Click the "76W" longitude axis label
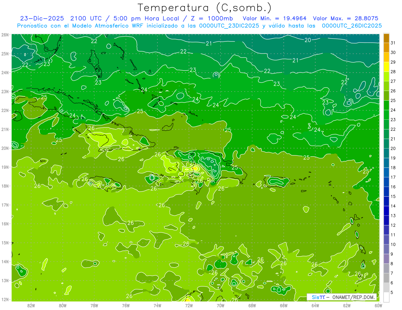This screenshot has width=402, height=310. tap(126, 305)
